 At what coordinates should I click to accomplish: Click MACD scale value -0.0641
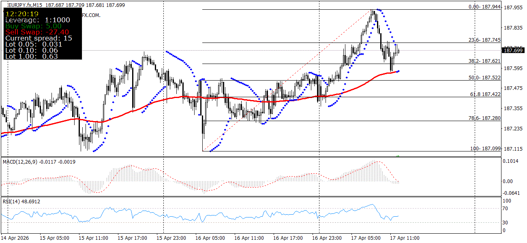coord(512,193)
